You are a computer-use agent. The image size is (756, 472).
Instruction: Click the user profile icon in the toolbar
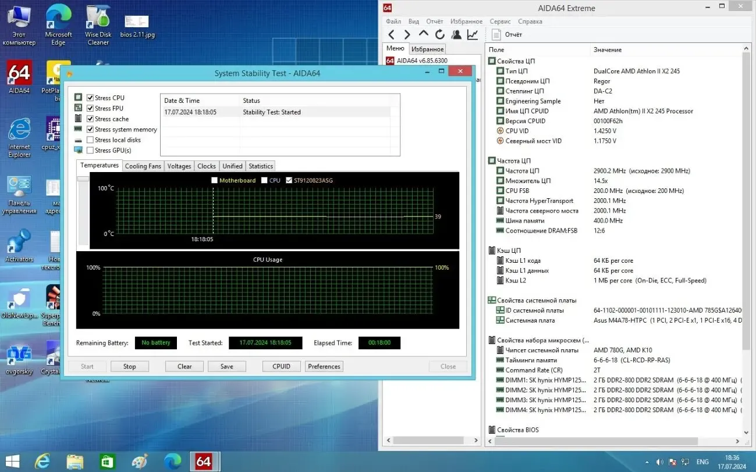[x=456, y=34]
